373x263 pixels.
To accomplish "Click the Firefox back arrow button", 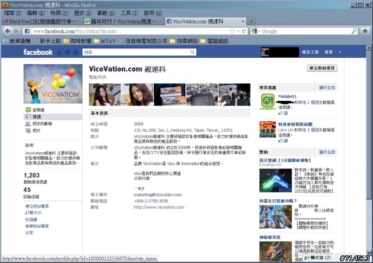I will 8,31.
